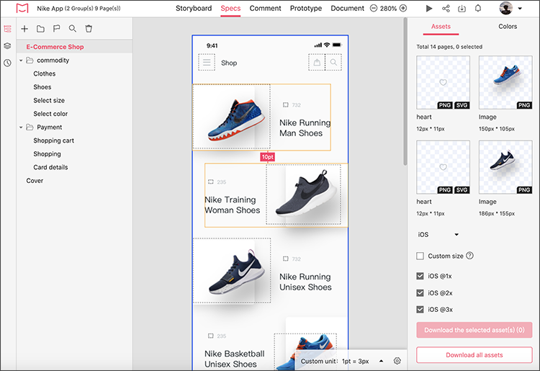
Task: Click Download the selected asset(s) button
Action: click(474, 330)
